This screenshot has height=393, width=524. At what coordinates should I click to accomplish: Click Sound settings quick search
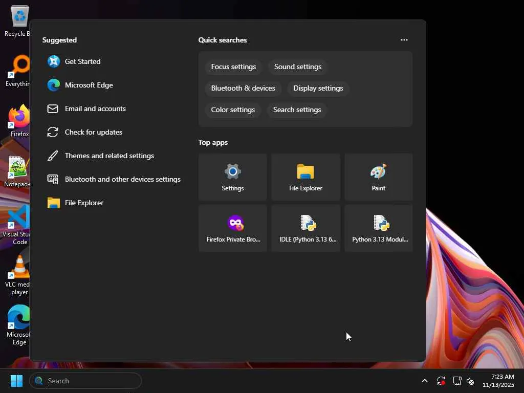point(298,67)
